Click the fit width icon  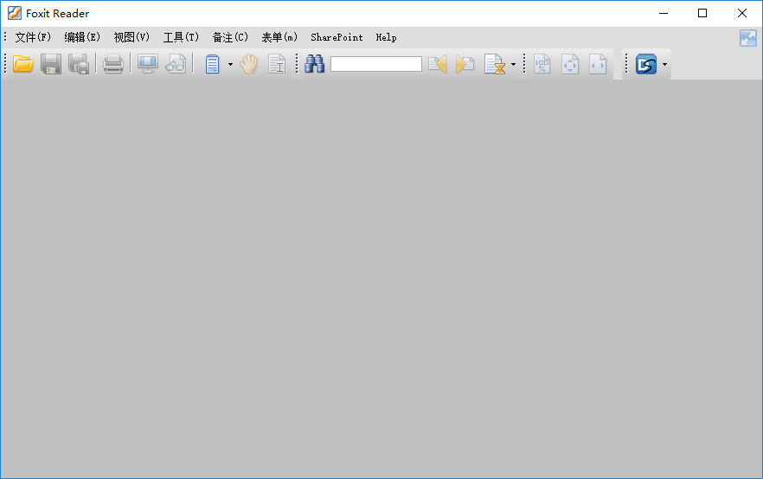tap(598, 64)
